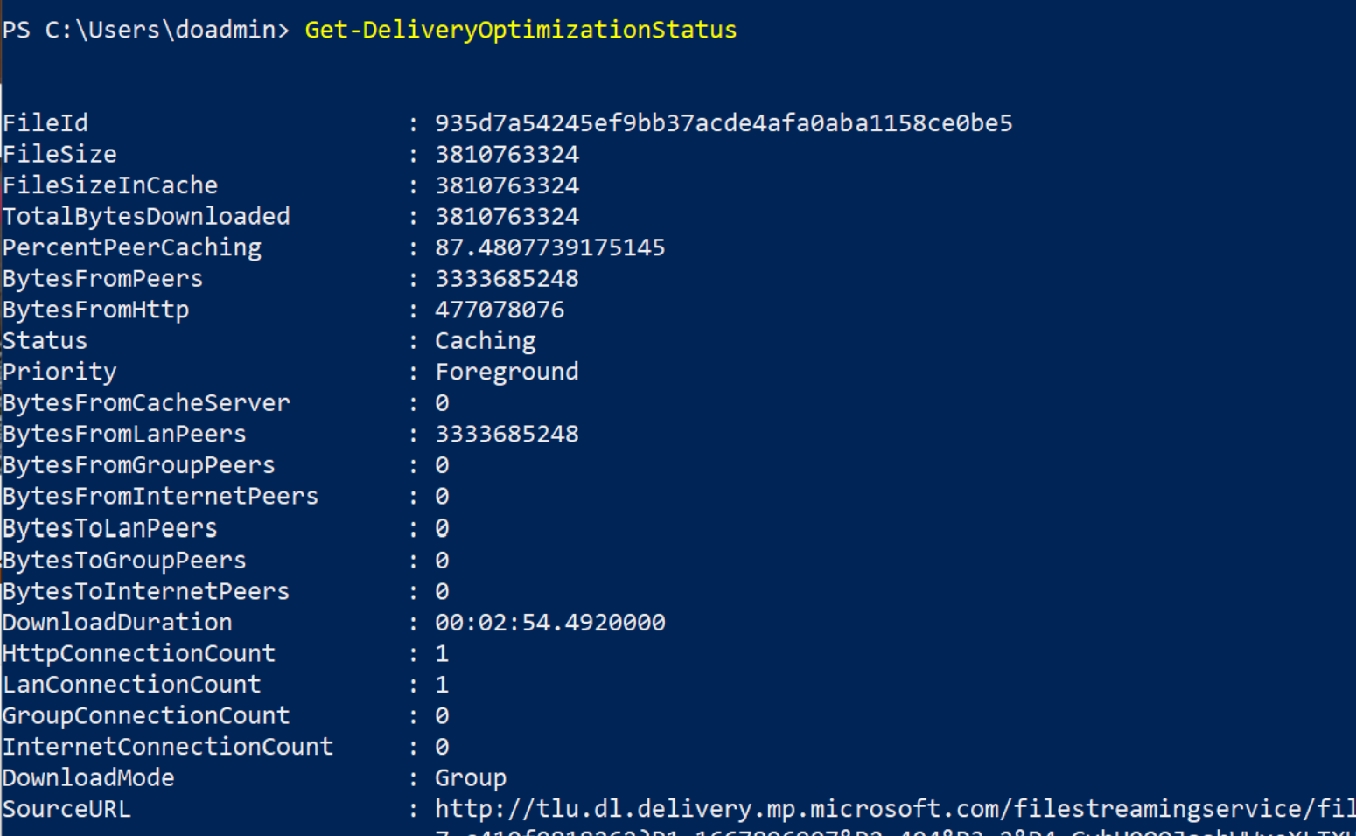This screenshot has width=1356, height=836.
Task: Click the Status value Caching
Action: (485, 341)
